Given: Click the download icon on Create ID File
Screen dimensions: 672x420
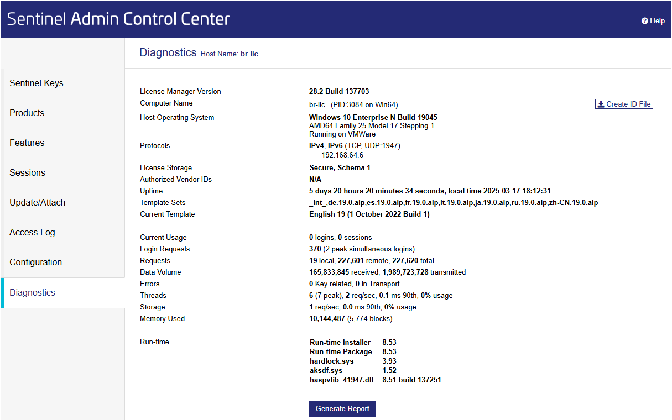Looking at the screenshot, I should point(601,104).
